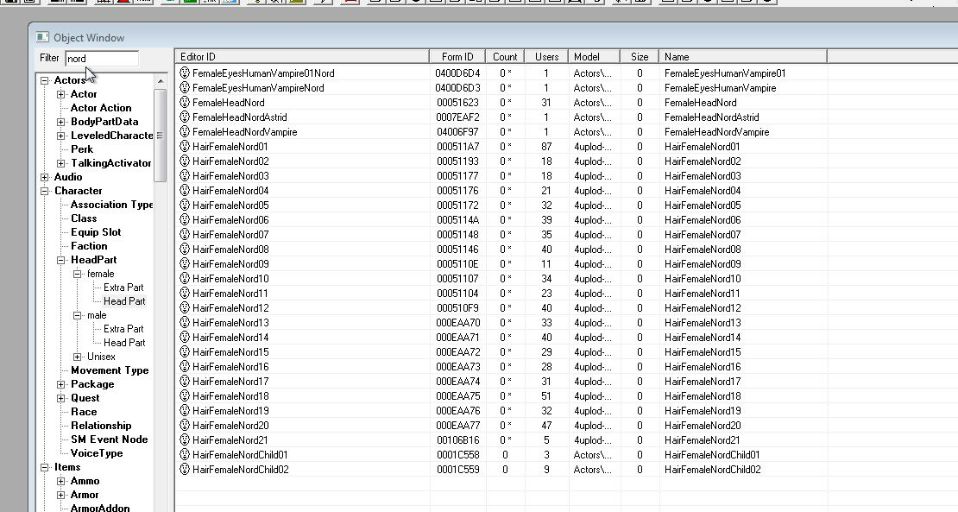
Task: Select the SM Event Node tree item
Action: pyautogui.click(x=110, y=439)
